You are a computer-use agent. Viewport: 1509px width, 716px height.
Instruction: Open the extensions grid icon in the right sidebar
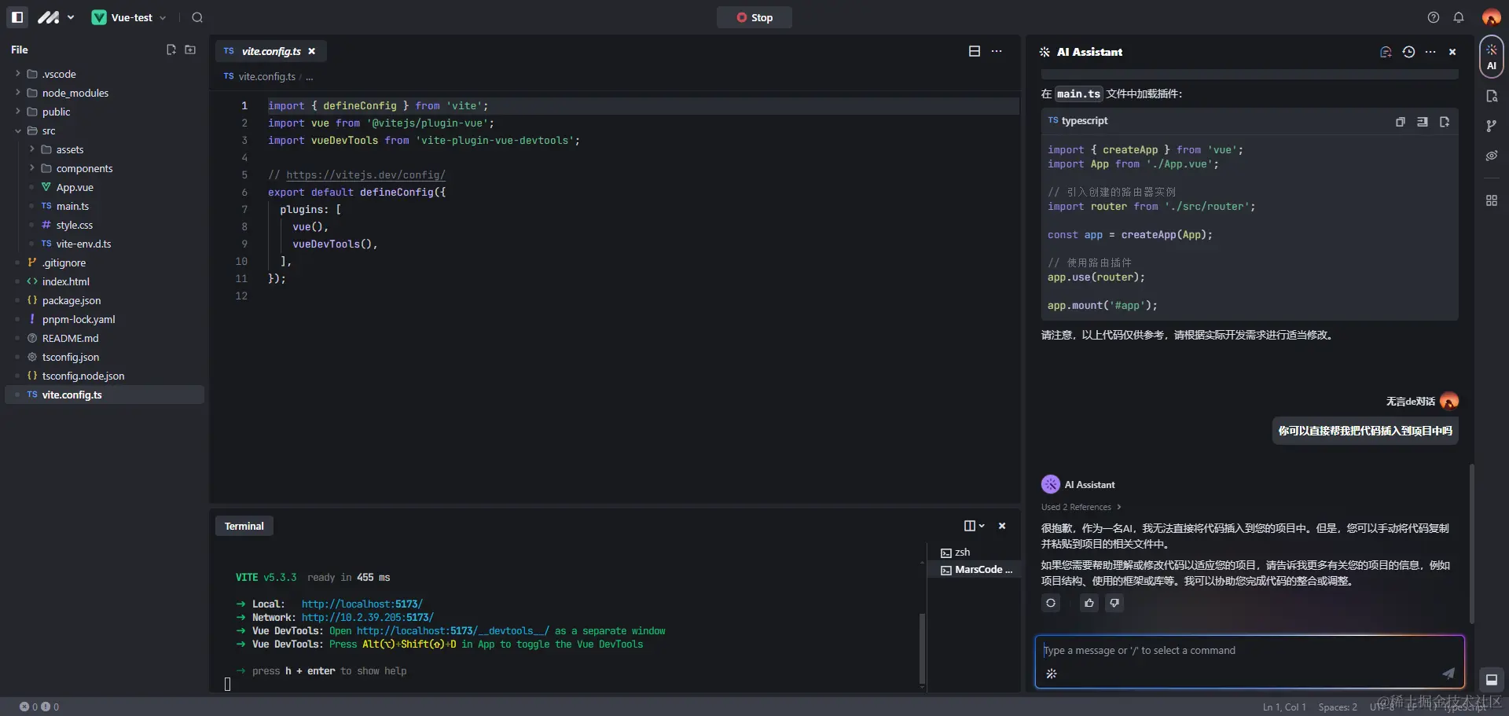(x=1492, y=200)
